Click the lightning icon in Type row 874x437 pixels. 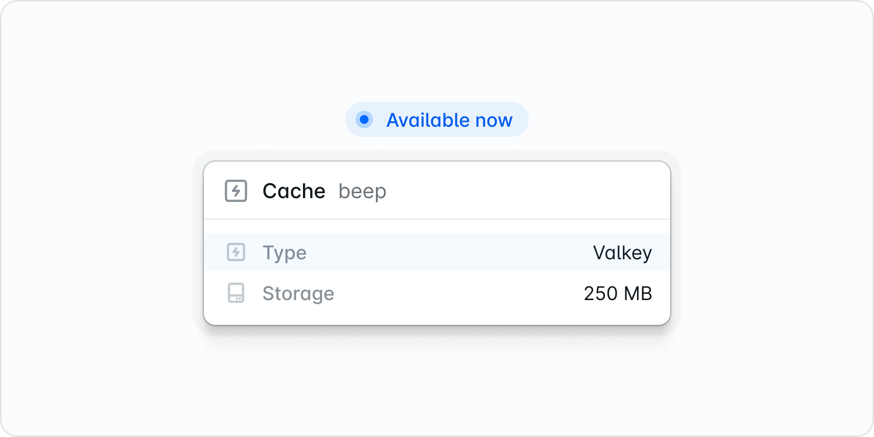coord(236,252)
